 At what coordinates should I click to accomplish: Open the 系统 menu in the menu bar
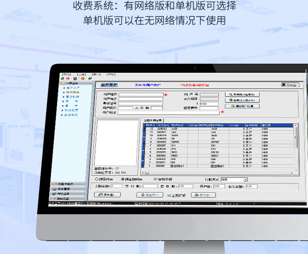point(66,74)
